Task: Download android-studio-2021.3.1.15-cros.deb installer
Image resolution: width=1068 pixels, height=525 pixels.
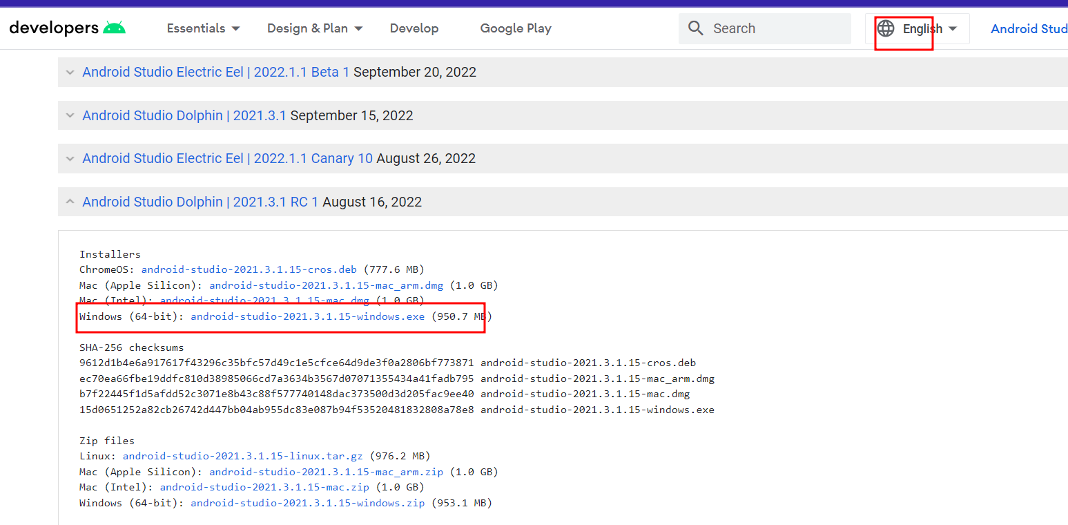Action: click(x=249, y=269)
